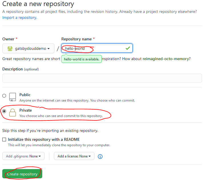Select the Private radio button
204x180 pixels.
point(4,111)
